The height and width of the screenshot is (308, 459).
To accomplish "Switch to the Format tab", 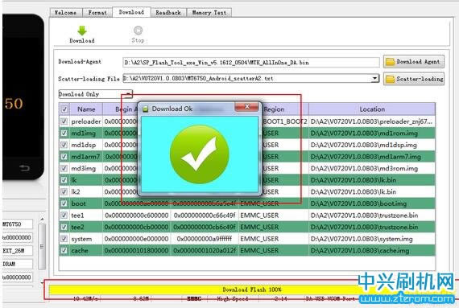I will point(97,13).
